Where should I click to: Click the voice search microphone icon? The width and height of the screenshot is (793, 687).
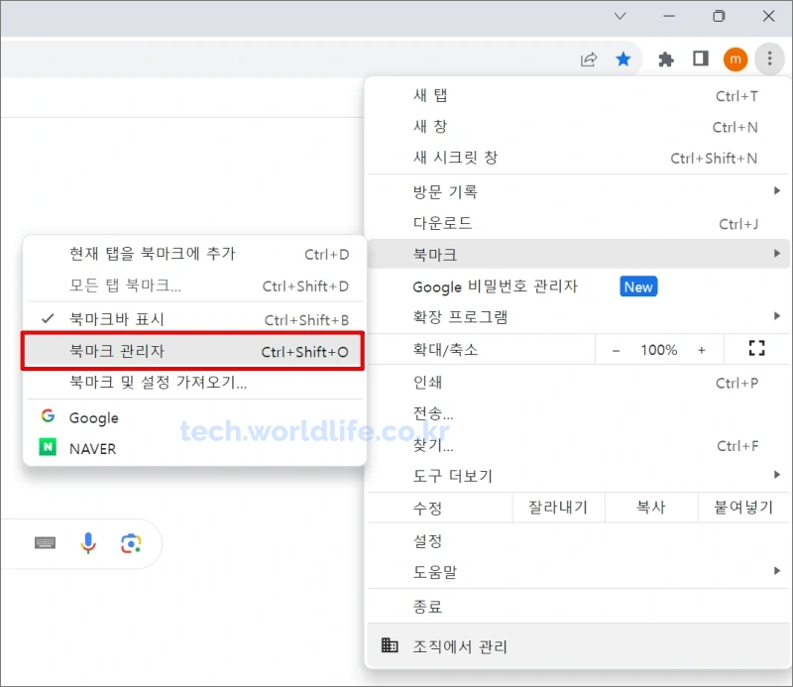click(x=88, y=543)
